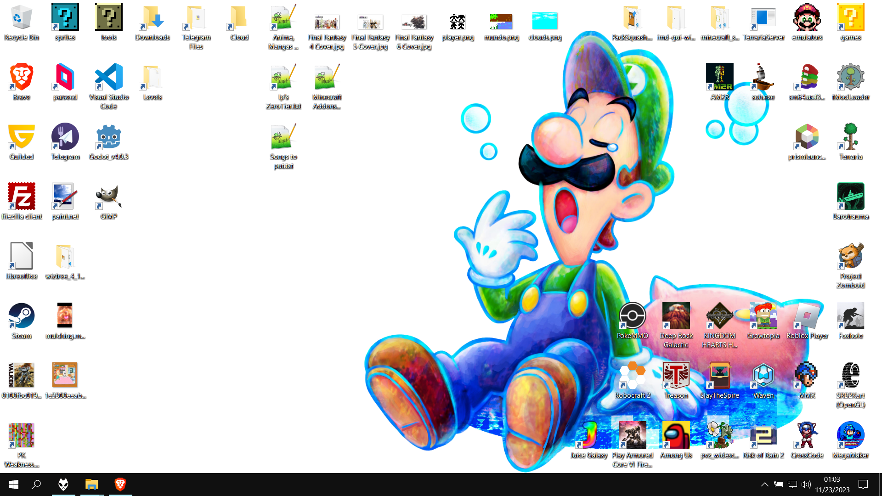This screenshot has height=496, width=882.
Task: Select the soh.exe ship icon
Action: coord(763,82)
